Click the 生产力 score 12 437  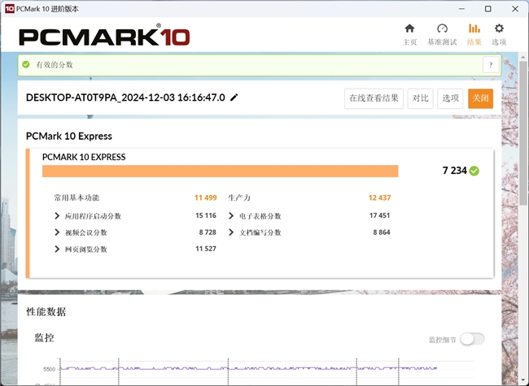(x=379, y=197)
